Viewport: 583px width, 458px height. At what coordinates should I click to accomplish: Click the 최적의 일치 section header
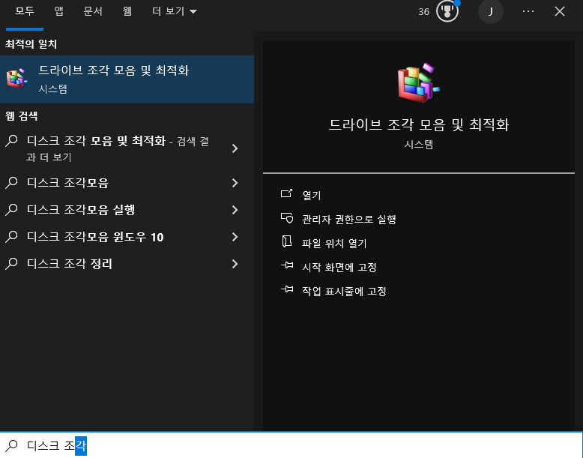click(31, 44)
